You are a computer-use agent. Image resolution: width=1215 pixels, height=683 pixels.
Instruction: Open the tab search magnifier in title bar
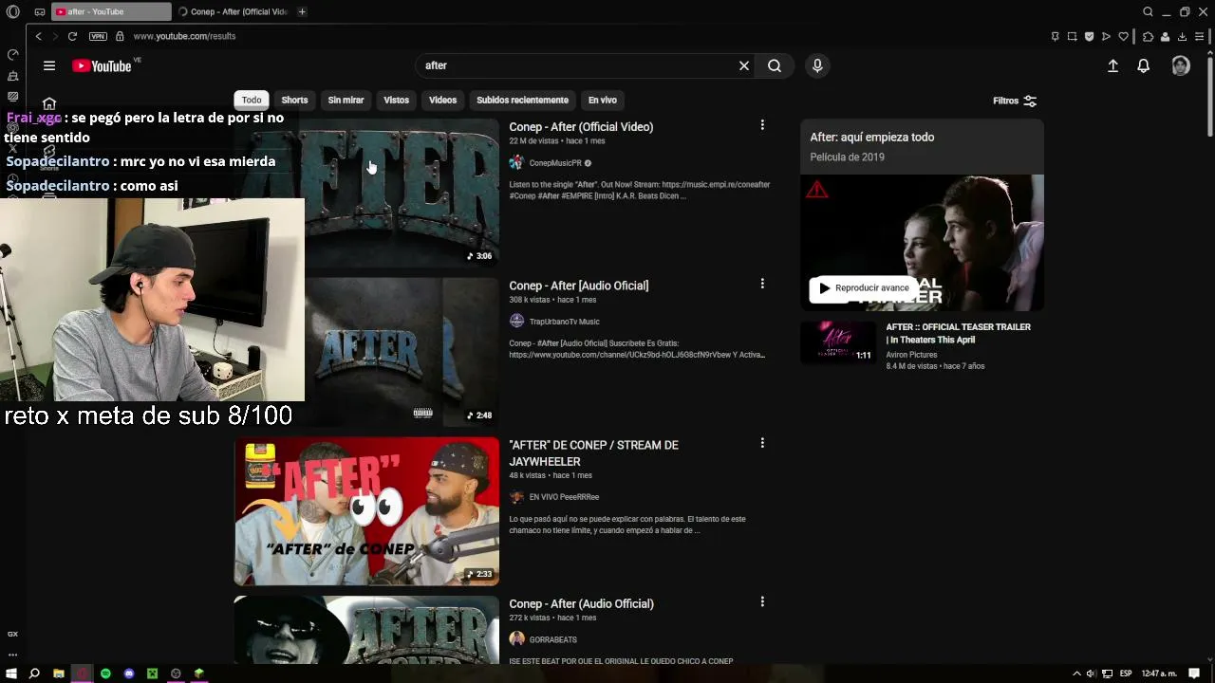[x=1148, y=11]
